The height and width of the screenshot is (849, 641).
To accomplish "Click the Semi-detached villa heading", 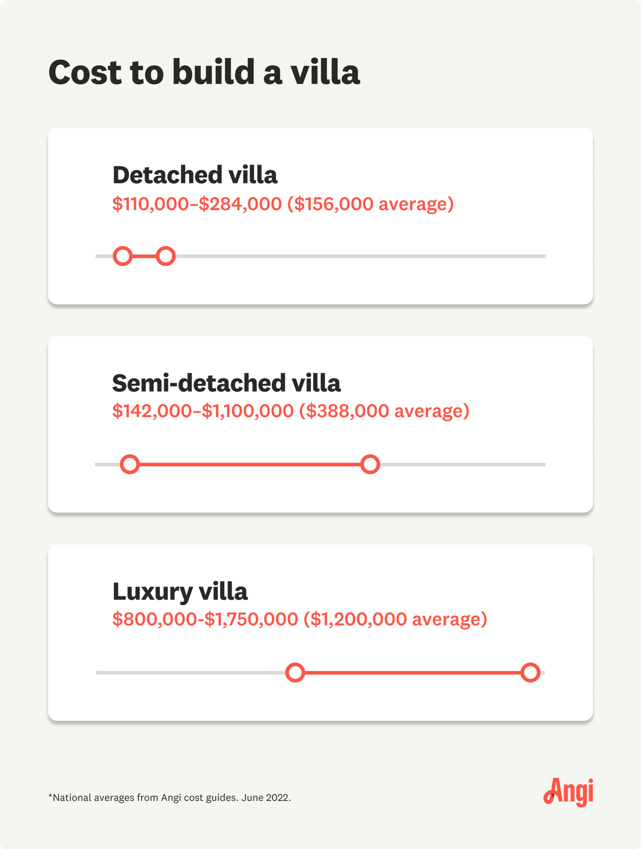I will click(x=226, y=383).
